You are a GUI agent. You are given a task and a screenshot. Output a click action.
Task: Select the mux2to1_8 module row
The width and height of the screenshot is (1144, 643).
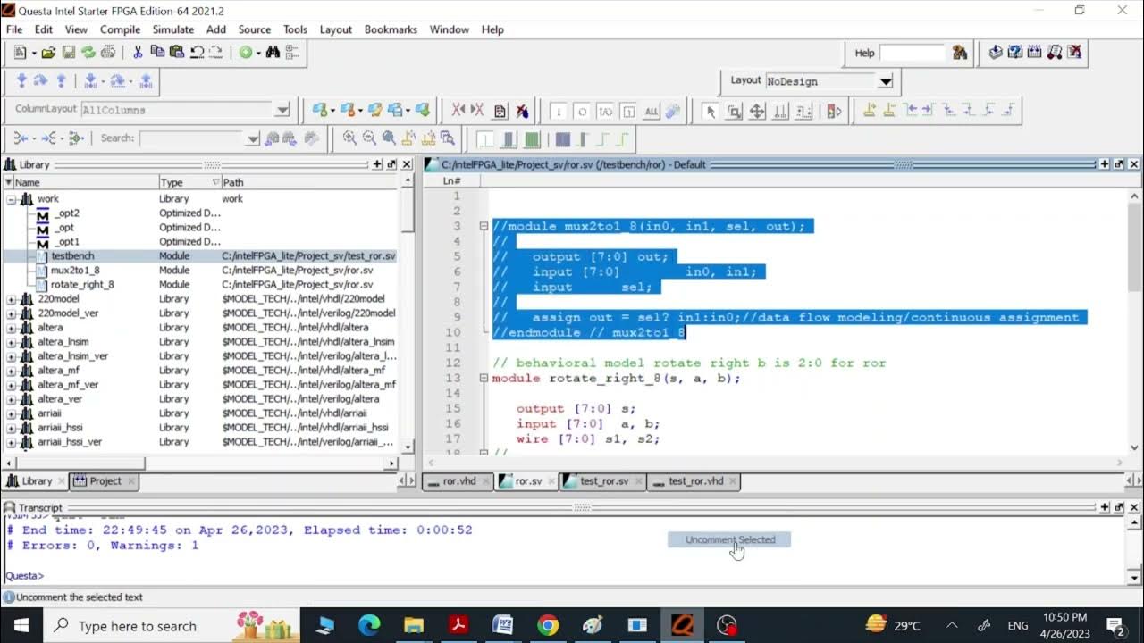pyautogui.click(x=201, y=271)
